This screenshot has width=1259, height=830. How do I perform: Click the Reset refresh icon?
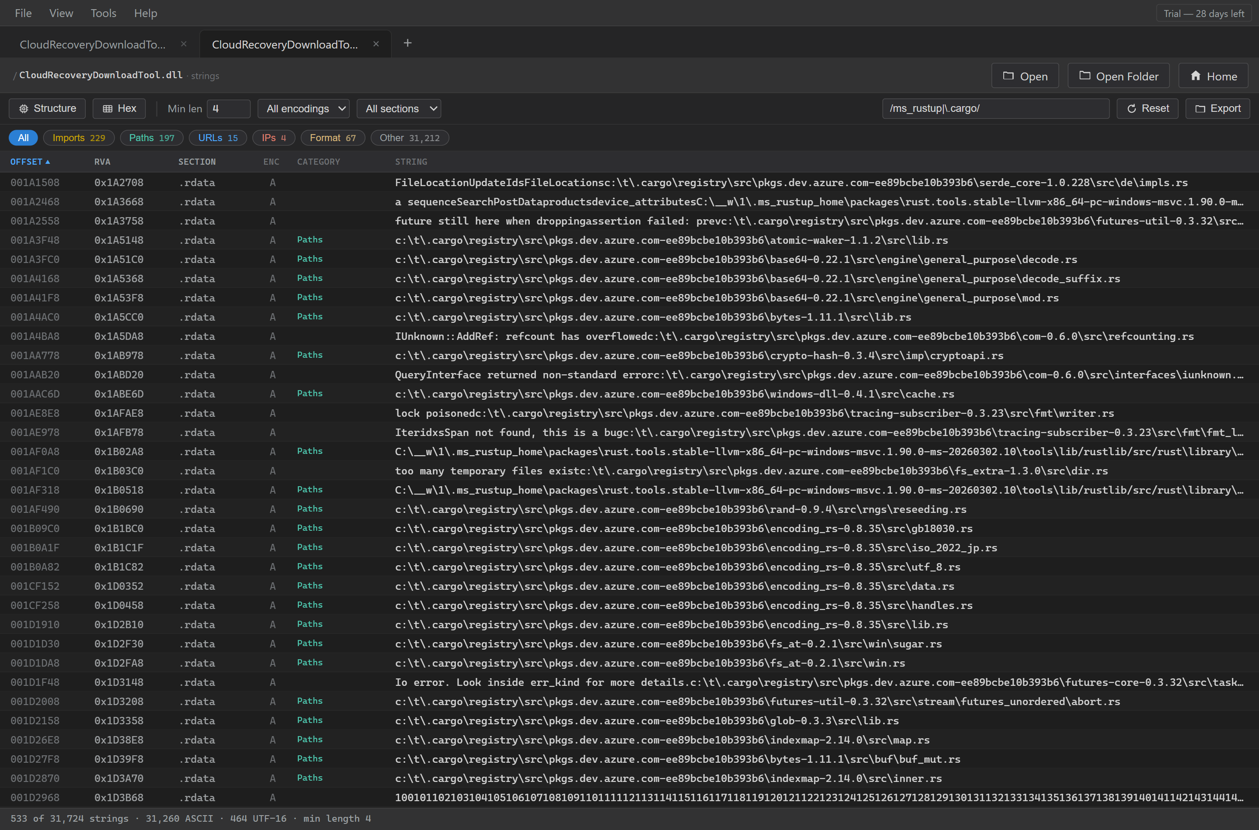pyautogui.click(x=1132, y=108)
